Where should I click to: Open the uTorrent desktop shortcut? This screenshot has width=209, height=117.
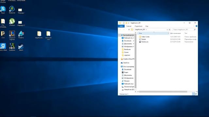(x=12, y=22)
